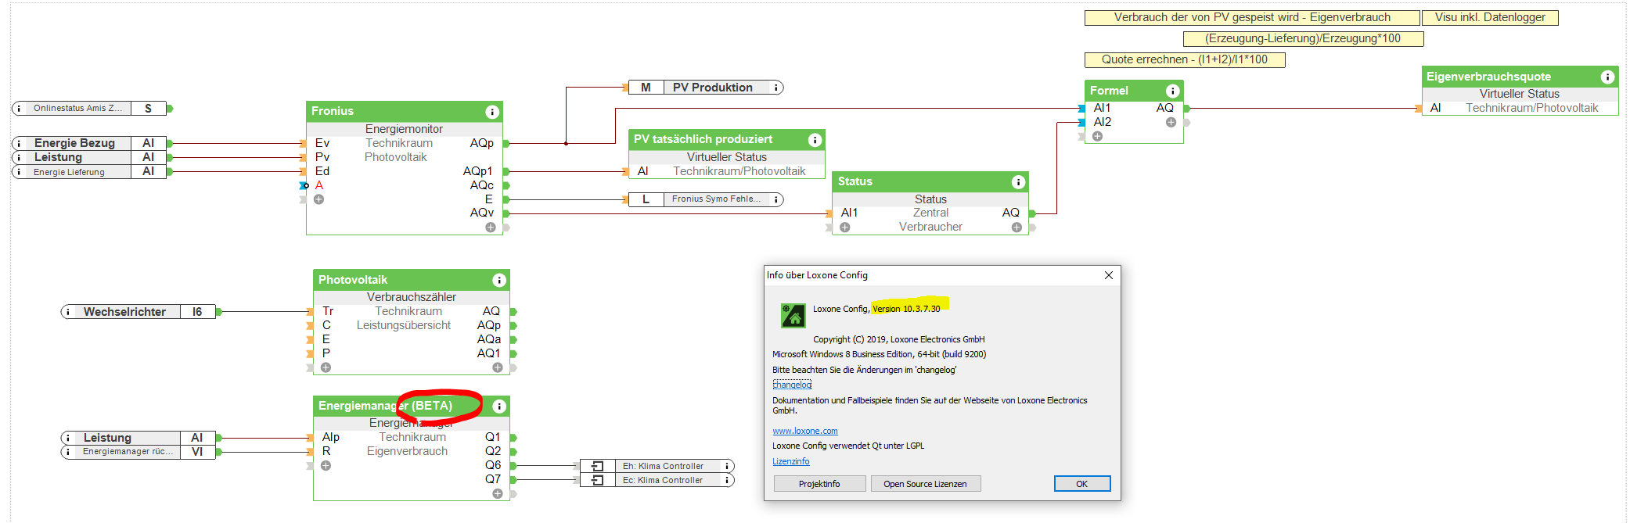Open info icon on Eigenverbrauchsquote block
Viewport: 1630px width, 523px height.
click(x=1607, y=77)
